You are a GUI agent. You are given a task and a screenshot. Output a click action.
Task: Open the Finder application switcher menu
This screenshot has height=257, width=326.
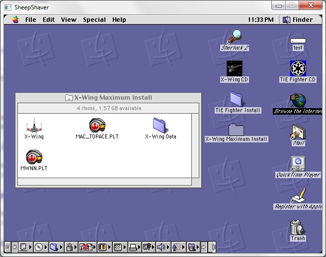[298, 20]
